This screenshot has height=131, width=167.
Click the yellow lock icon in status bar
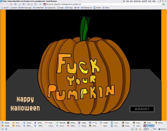pos(140,129)
